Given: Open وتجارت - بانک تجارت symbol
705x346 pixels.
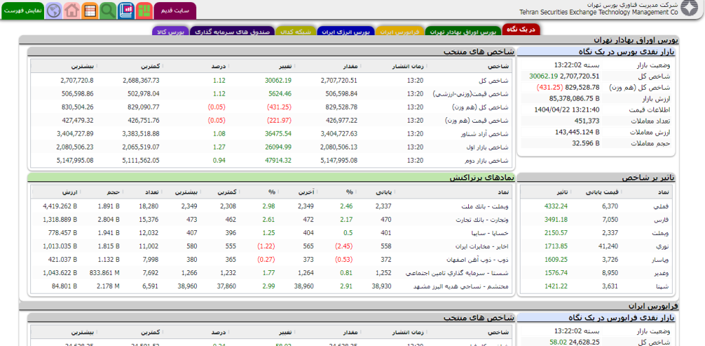Looking at the screenshot, I should [481, 220].
